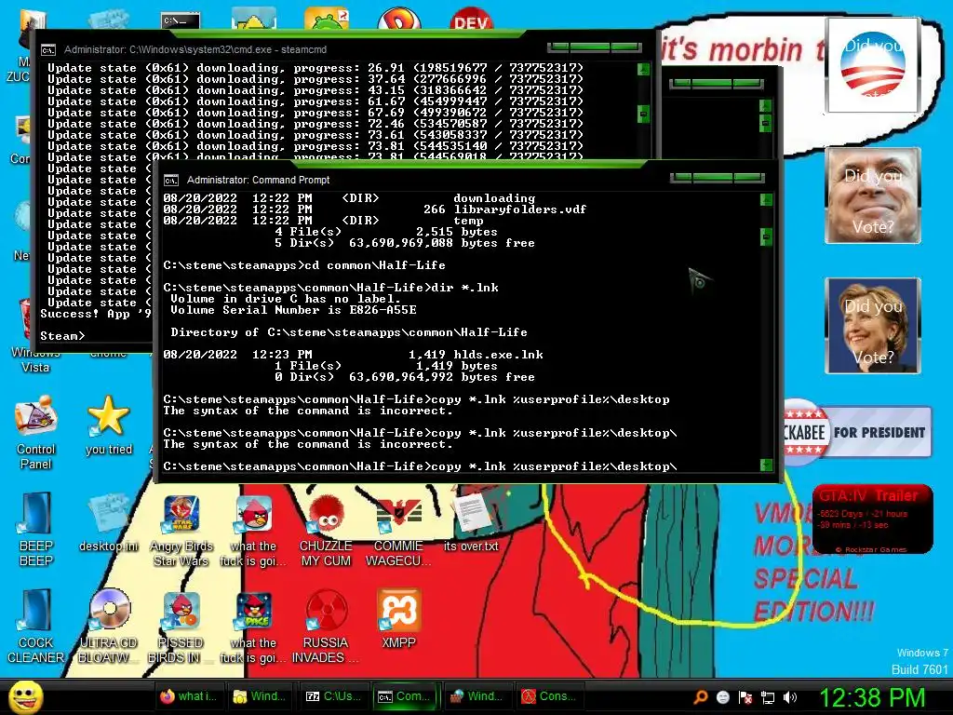Open the Hillary 'Did you Vote?' gadget
This screenshot has height=715, width=953.
(872, 326)
